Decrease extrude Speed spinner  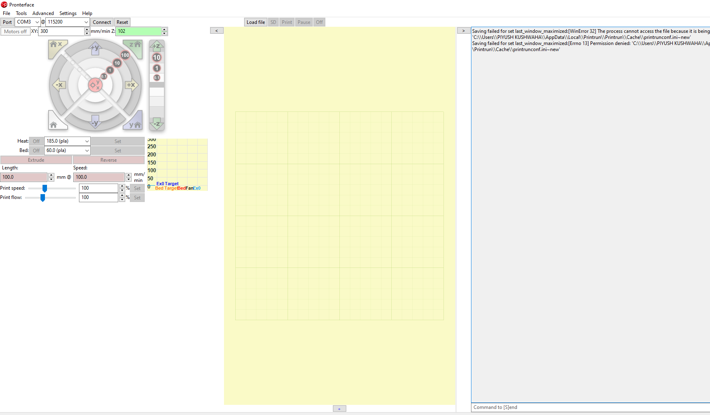tap(128, 179)
